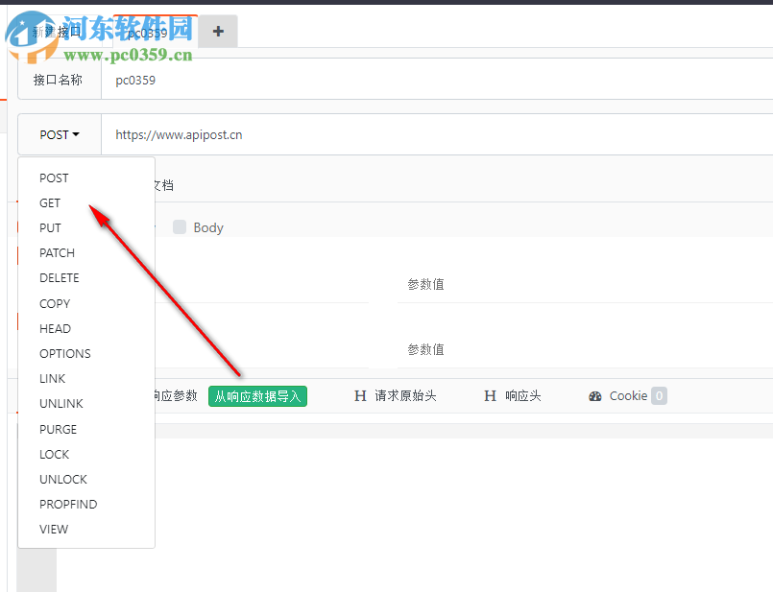This screenshot has height=592, width=773.
Task: Select OPTIONS from the method list
Action: pos(64,353)
